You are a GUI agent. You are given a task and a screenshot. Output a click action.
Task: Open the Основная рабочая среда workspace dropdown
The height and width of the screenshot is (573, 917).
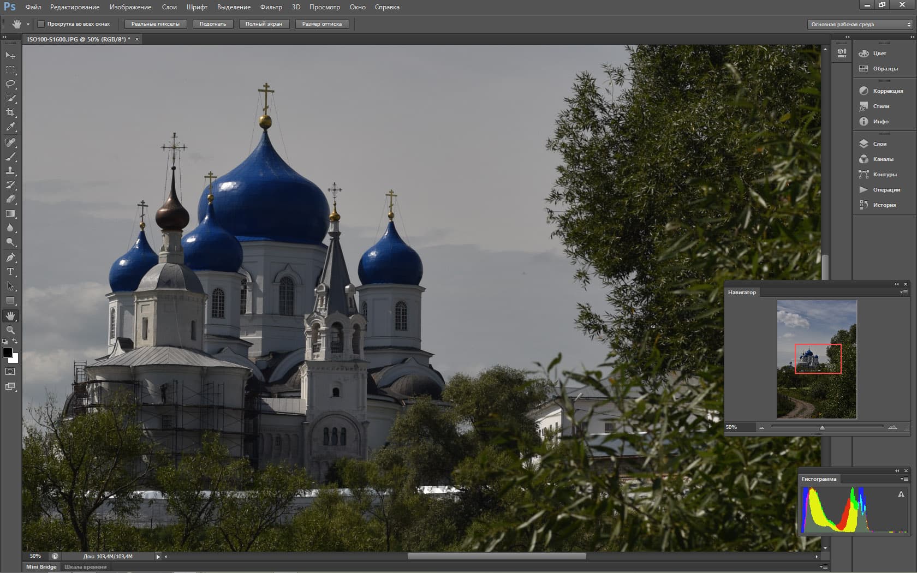(x=860, y=25)
